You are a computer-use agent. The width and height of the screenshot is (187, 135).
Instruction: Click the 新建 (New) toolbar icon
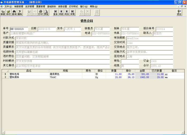3,13
